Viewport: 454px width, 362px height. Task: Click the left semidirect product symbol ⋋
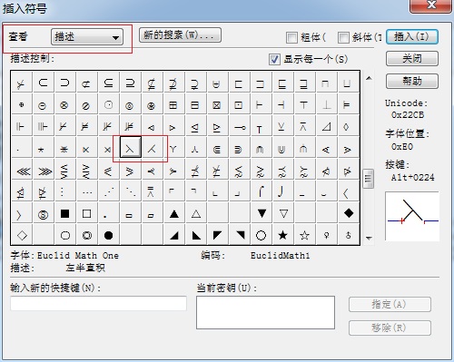(x=131, y=147)
